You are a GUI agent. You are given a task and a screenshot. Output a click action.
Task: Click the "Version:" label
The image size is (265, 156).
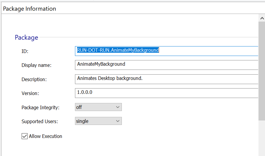pyautogui.click(x=30, y=93)
